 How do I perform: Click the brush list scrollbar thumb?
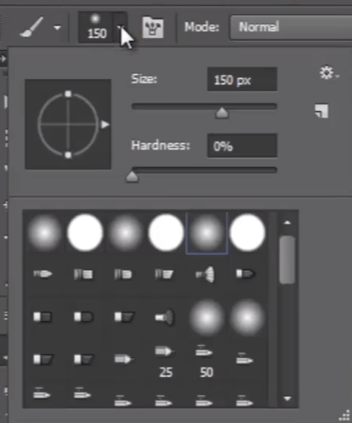point(287,260)
